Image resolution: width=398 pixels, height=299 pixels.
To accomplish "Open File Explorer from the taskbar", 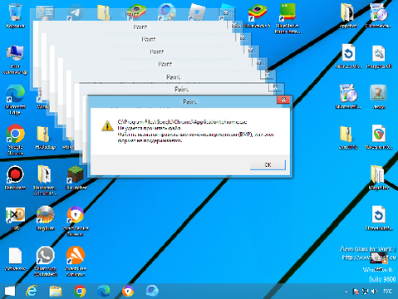I will pyautogui.click(x=56, y=291).
